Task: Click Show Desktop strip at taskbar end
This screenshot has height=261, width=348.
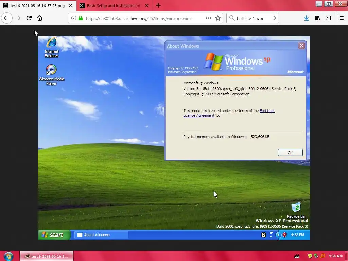Action: pos(346,256)
